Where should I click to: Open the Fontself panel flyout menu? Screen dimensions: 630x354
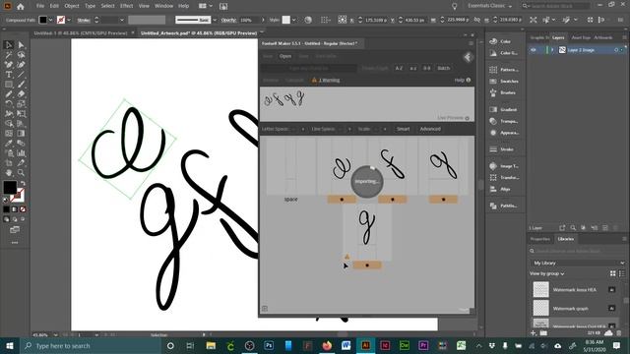coord(471,43)
